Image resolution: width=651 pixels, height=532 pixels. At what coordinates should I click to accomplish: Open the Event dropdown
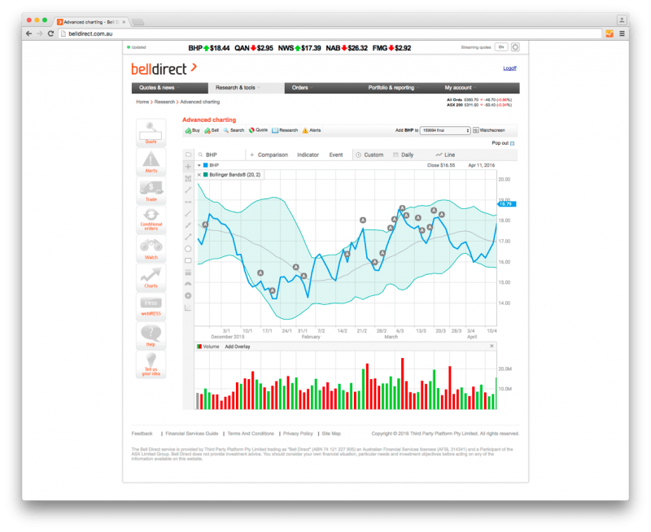[336, 155]
